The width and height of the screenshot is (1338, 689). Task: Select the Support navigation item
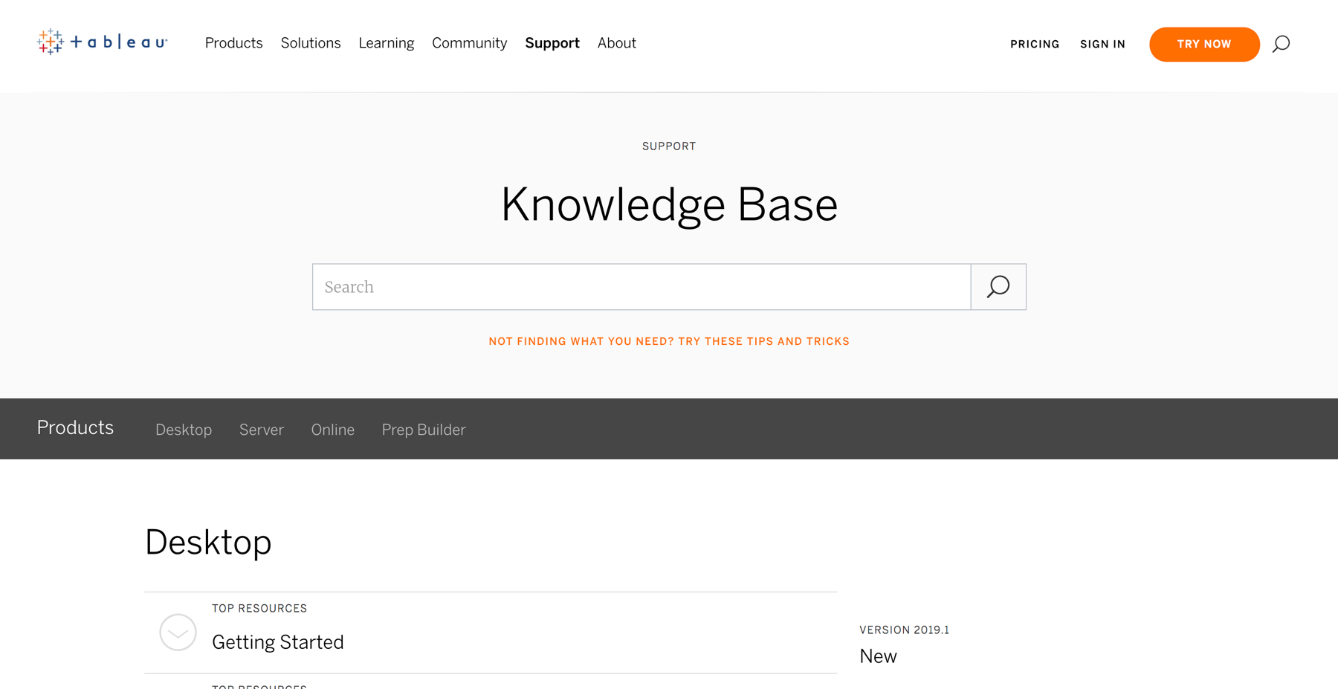(552, 43)
